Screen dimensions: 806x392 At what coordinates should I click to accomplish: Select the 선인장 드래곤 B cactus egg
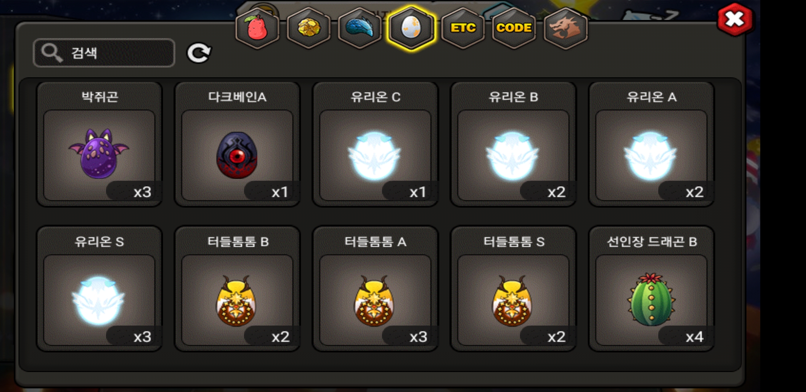pos(651,289)
